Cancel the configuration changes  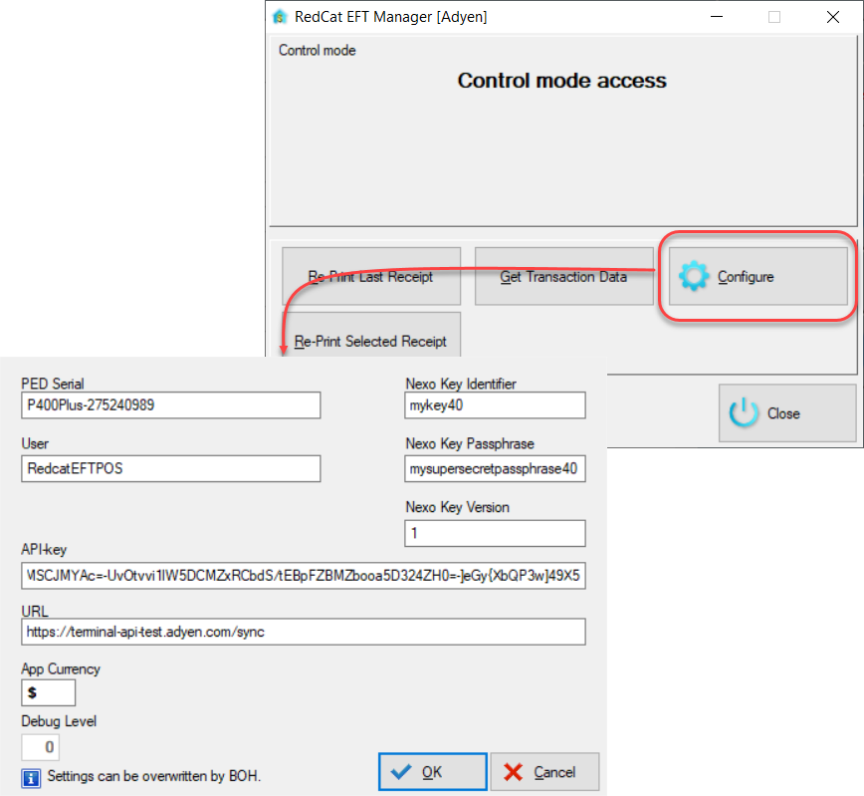545,771
